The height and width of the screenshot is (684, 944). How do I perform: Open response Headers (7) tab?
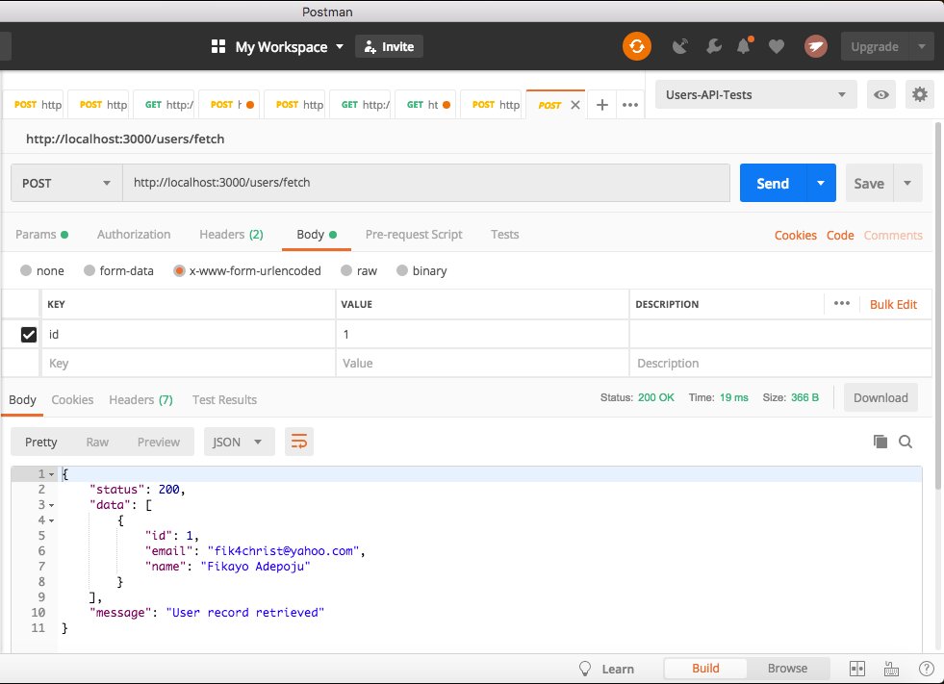(140, 400)
